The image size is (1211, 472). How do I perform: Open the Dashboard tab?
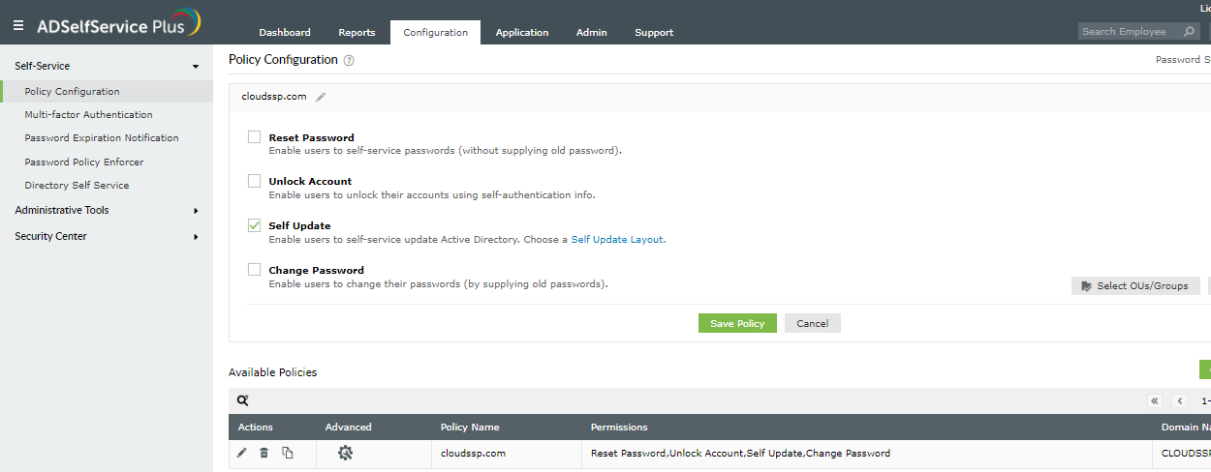[285, 32]
